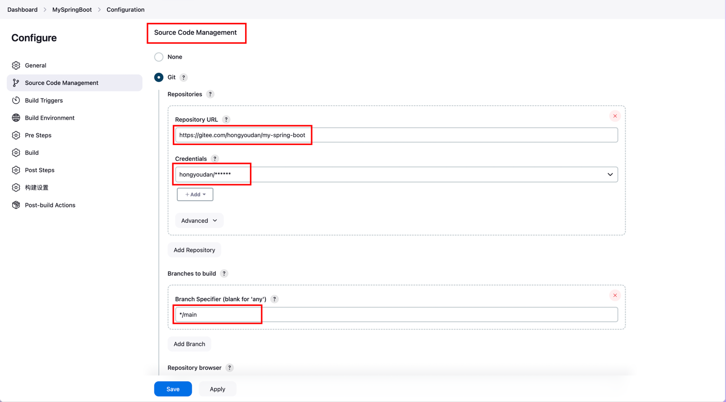
Task: Go to Pre Steps section
Action: pyautogui.click(x=38, y=135)
